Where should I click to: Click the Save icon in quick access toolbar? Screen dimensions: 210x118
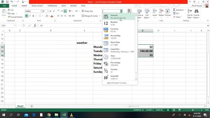pos(7,2)
